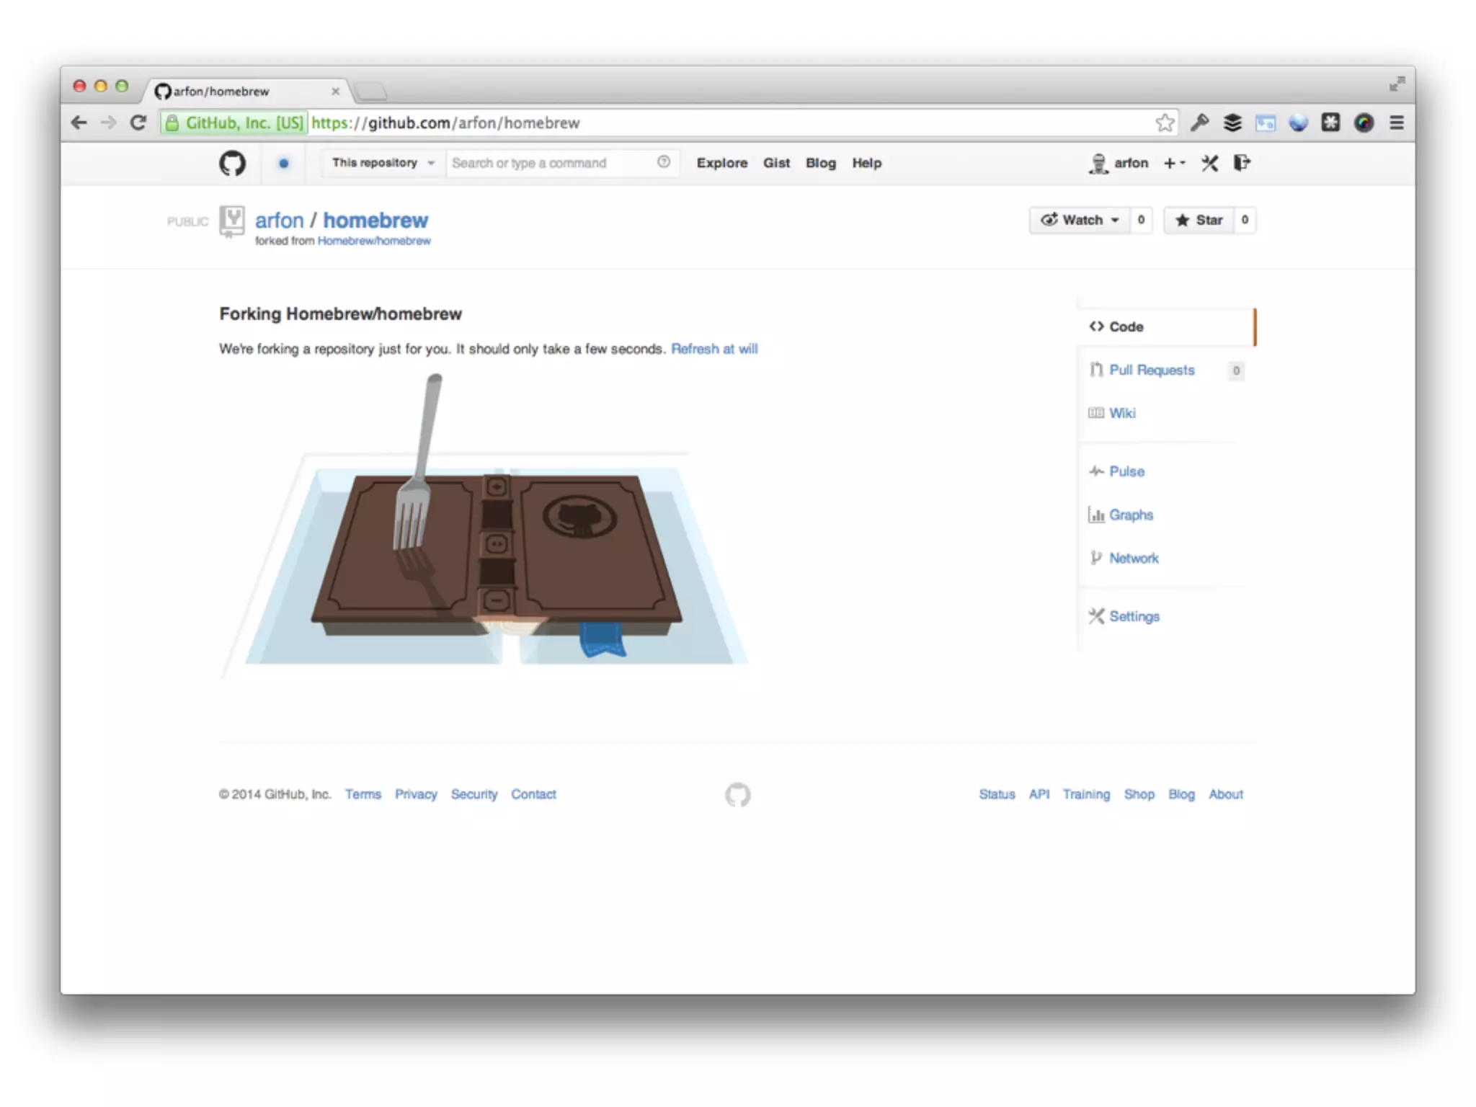Expand the plus create-new dropdown
Viewport: 1476px width, 1107px height.
1174,164
